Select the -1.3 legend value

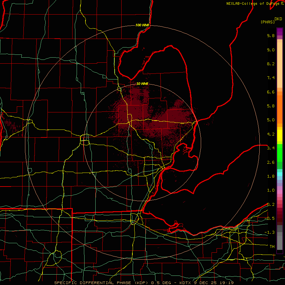point(269,232)
